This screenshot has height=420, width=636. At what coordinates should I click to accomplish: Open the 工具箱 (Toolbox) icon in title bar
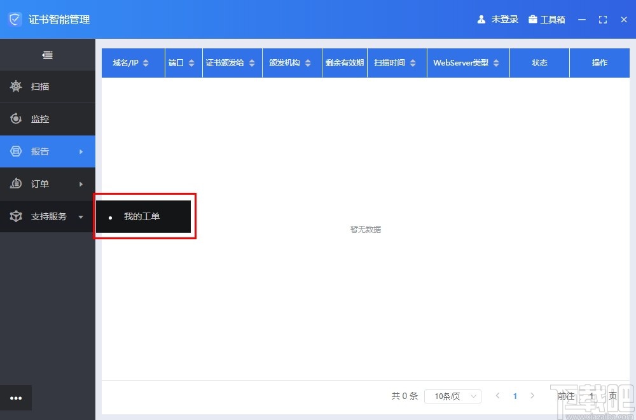533,19
